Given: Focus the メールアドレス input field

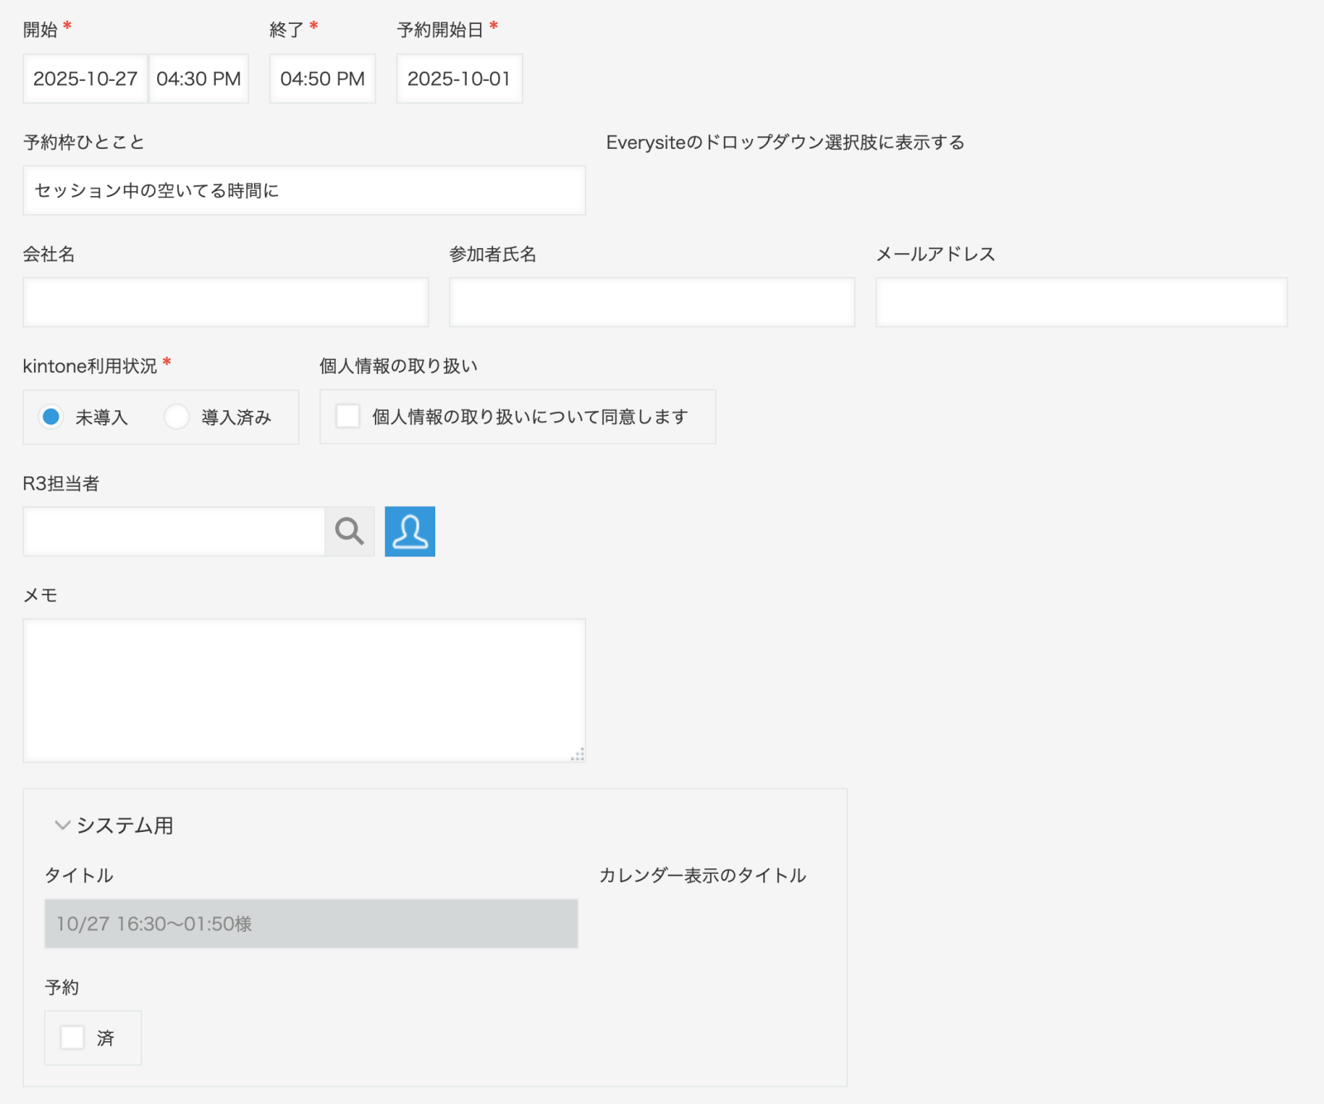Looking at the screenshot, I should (x=1081, y=302).
